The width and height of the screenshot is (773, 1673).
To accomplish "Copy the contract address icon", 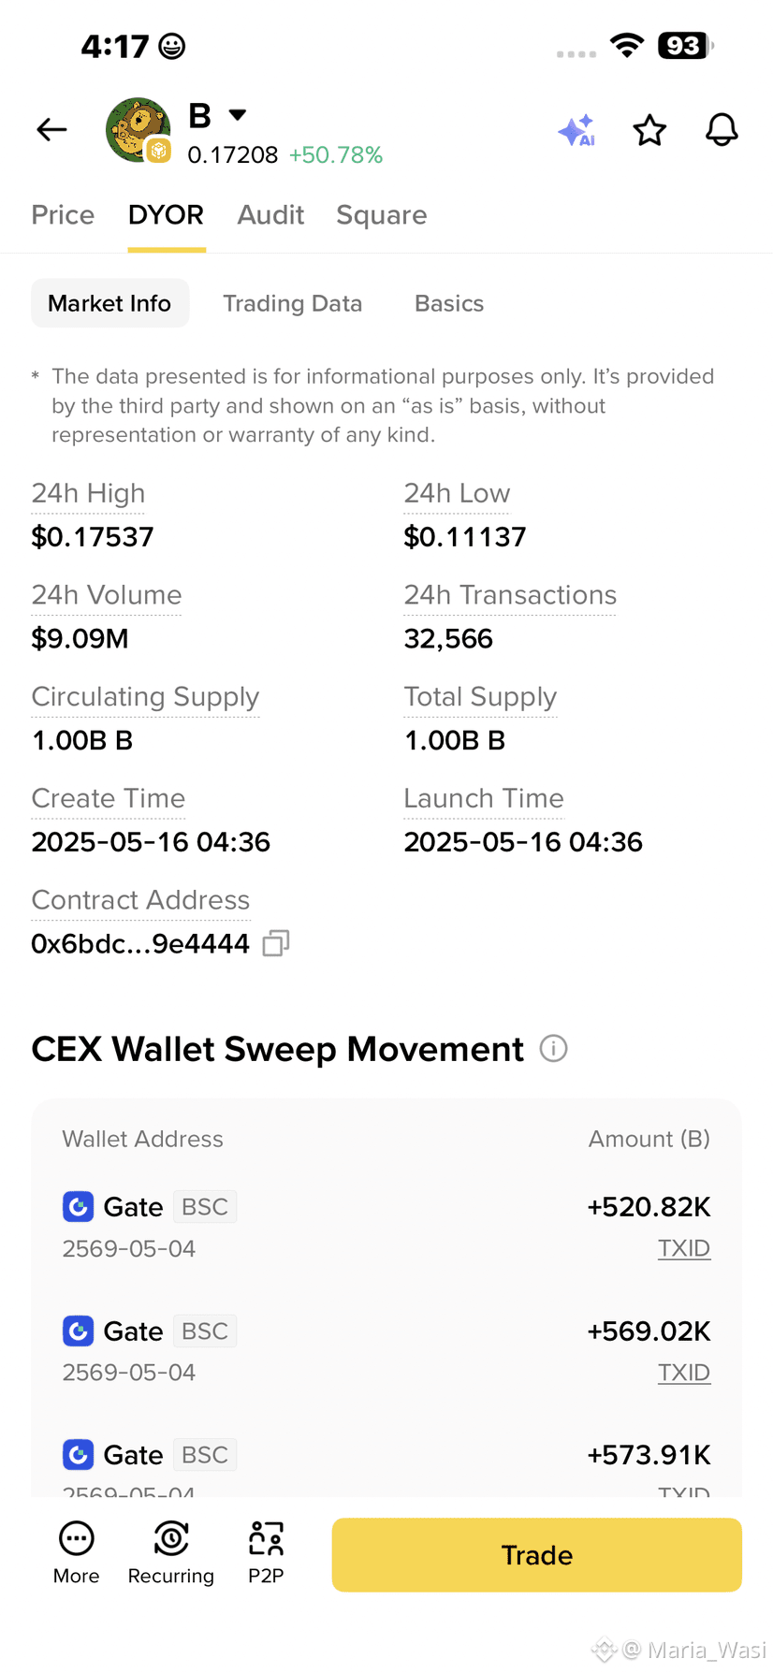I will click(276, 943).
